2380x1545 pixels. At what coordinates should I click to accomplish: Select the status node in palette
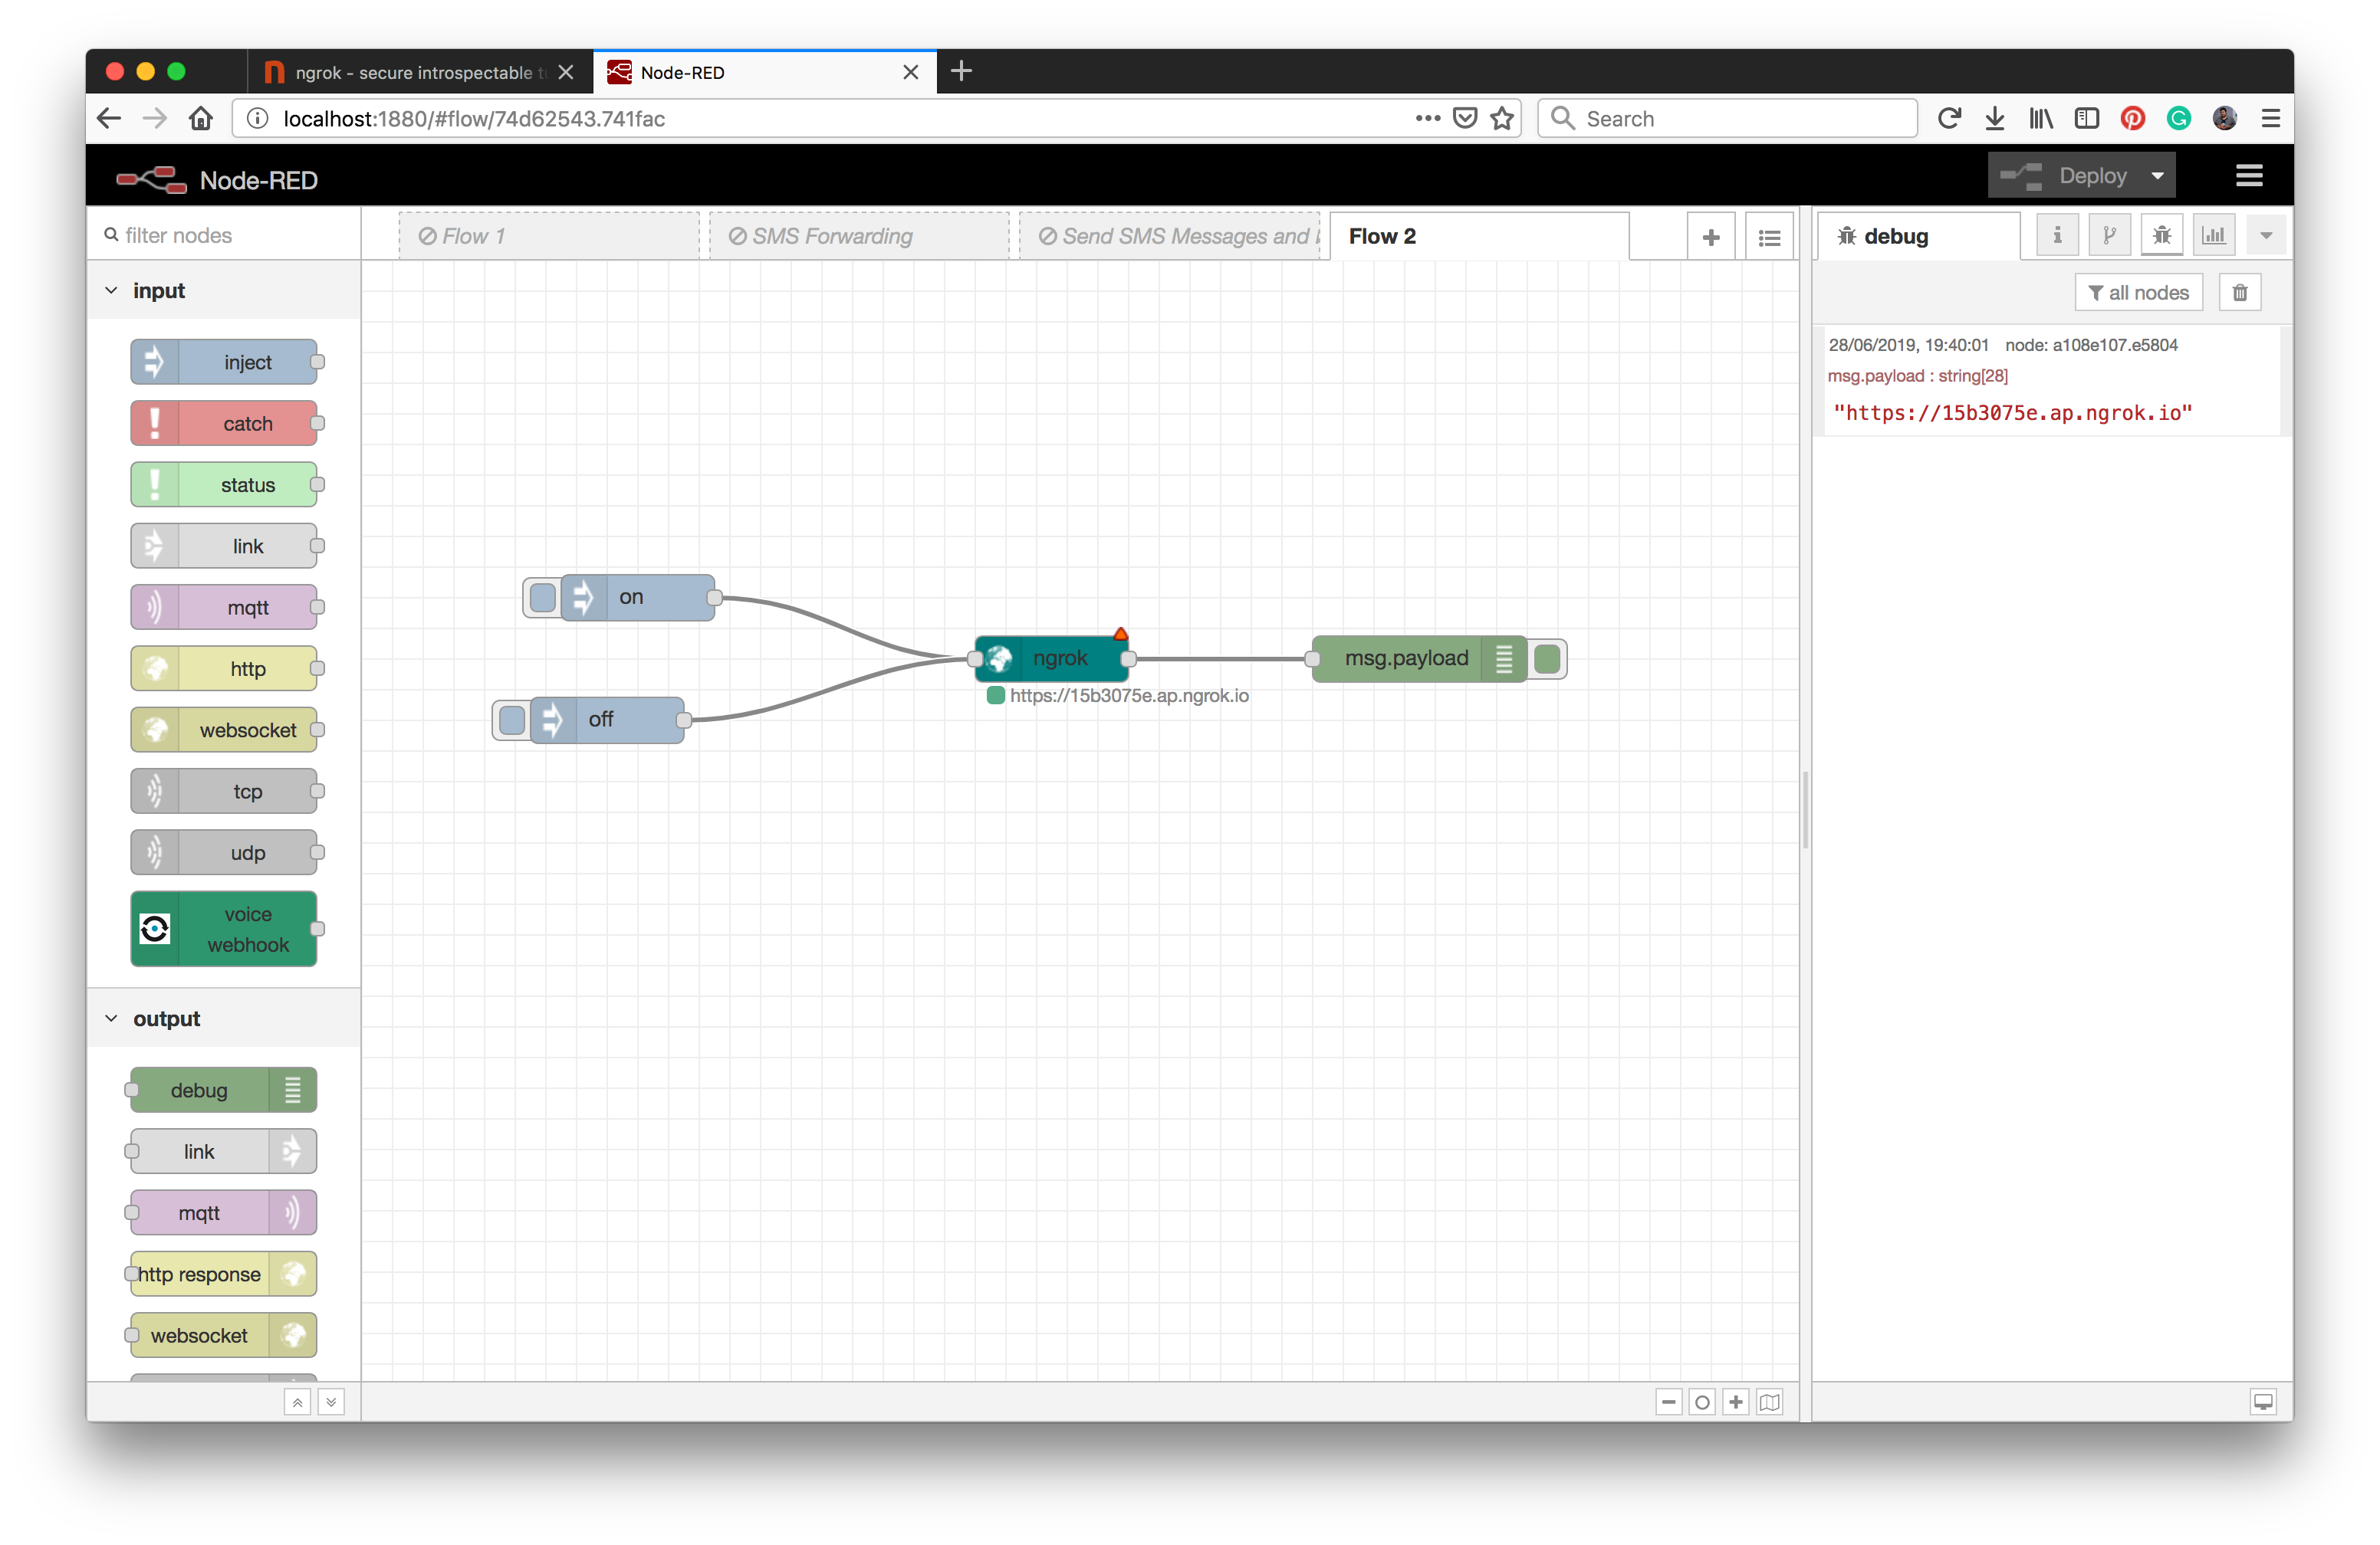[224, 484]
